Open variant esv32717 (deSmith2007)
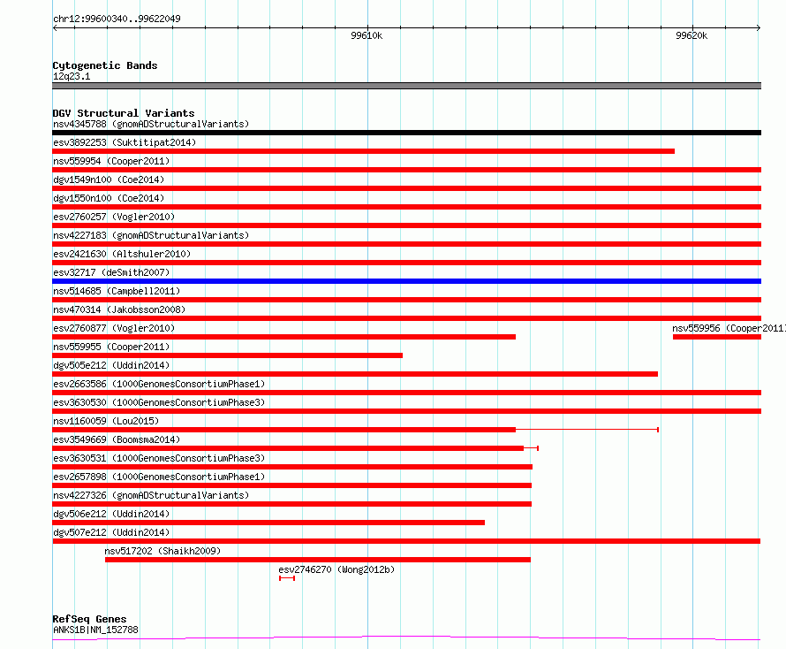The width and height of the screenshot is (786, 649). (111, 272)
